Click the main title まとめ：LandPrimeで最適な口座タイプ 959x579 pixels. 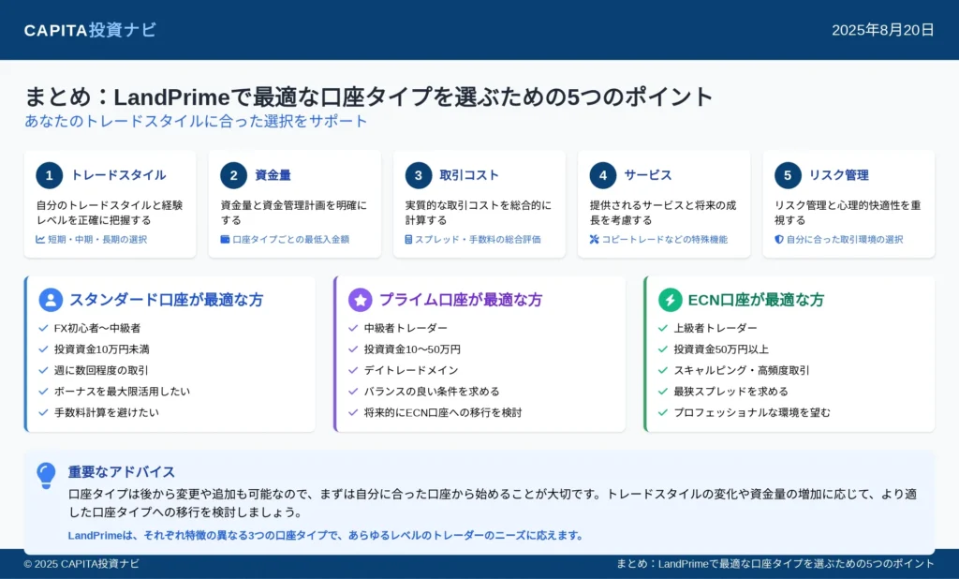click(369, 96)
